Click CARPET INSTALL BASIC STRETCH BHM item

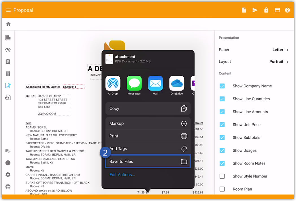tap(53, 175)
